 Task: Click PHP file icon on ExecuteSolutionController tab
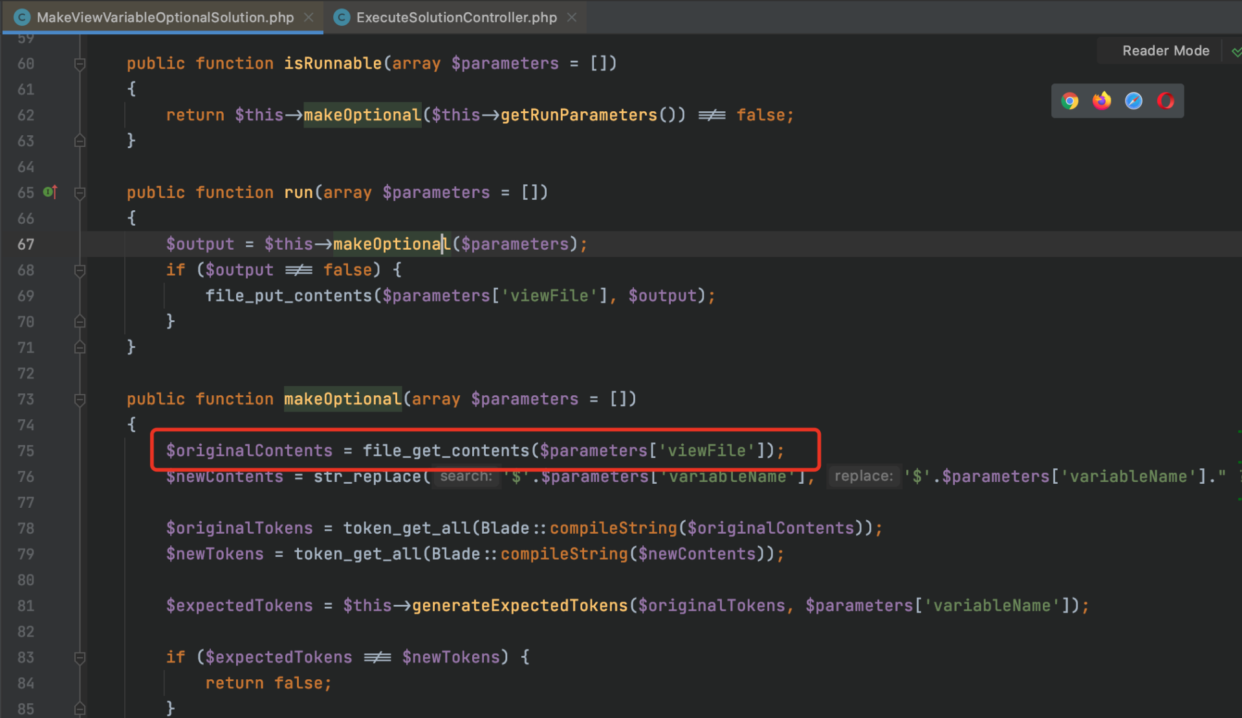pyautogui.click(x=342, y=17)
